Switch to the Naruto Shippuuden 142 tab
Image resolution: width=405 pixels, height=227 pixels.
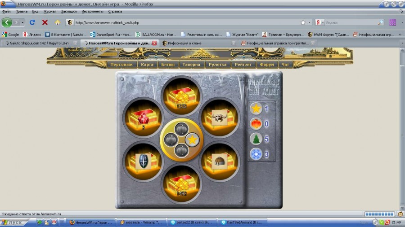40,43
